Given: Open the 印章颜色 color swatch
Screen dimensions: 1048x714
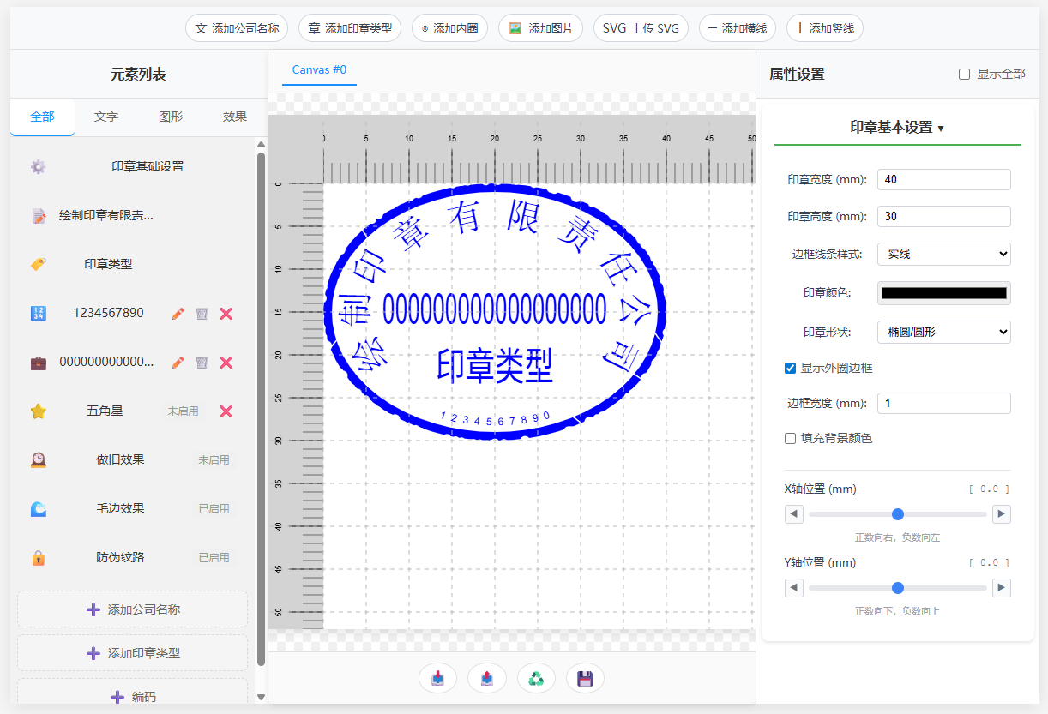Looking at the screenshot, I should pyautogui.click(x=943, y=293).
